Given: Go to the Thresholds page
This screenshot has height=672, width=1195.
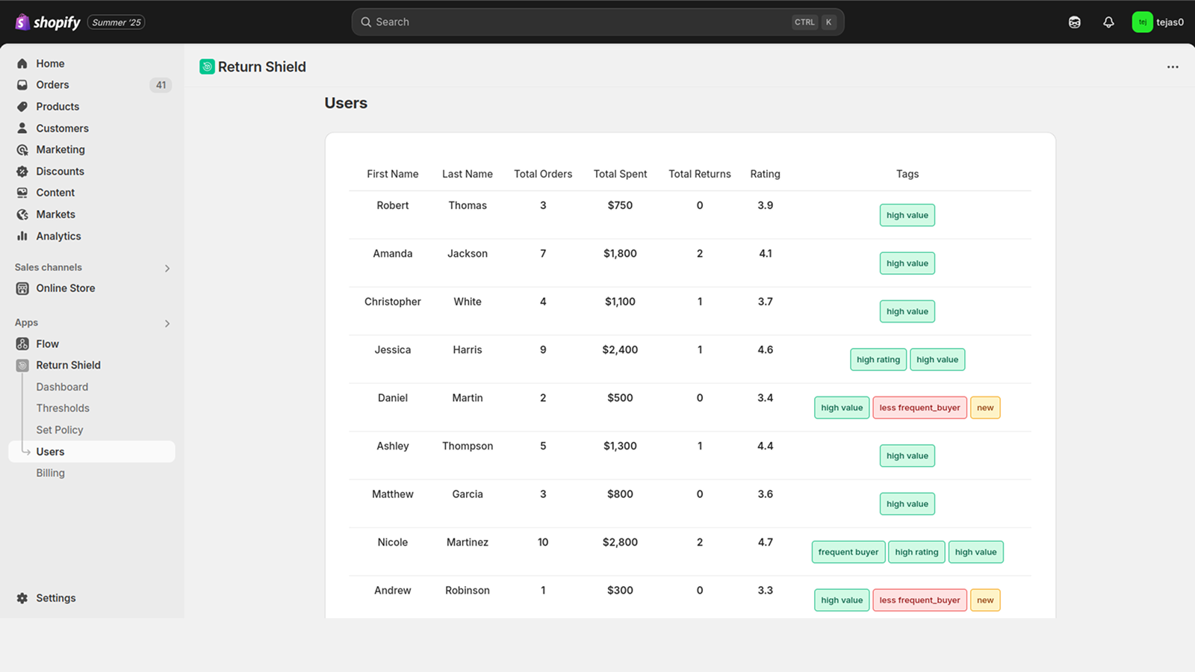Looking at the screenshot, I should pos(63,408).
